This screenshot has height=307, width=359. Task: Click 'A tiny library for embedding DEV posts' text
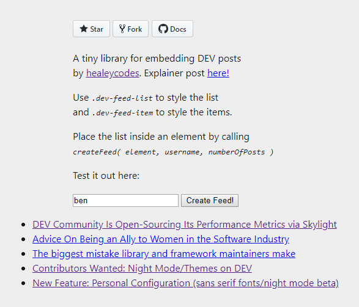pos(157,59)
